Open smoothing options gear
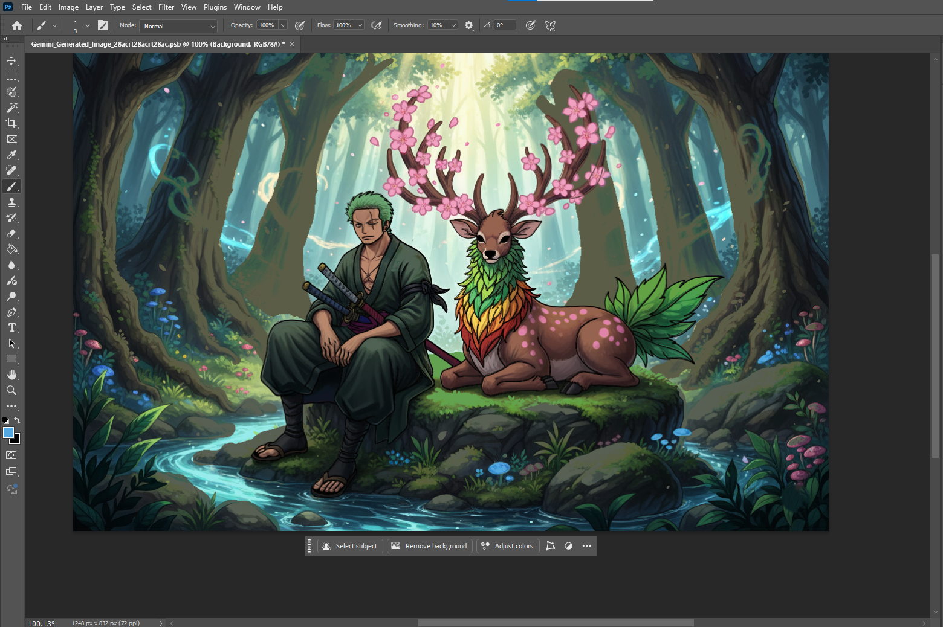This screenshot has height=627, width=943. coord(469,25)
